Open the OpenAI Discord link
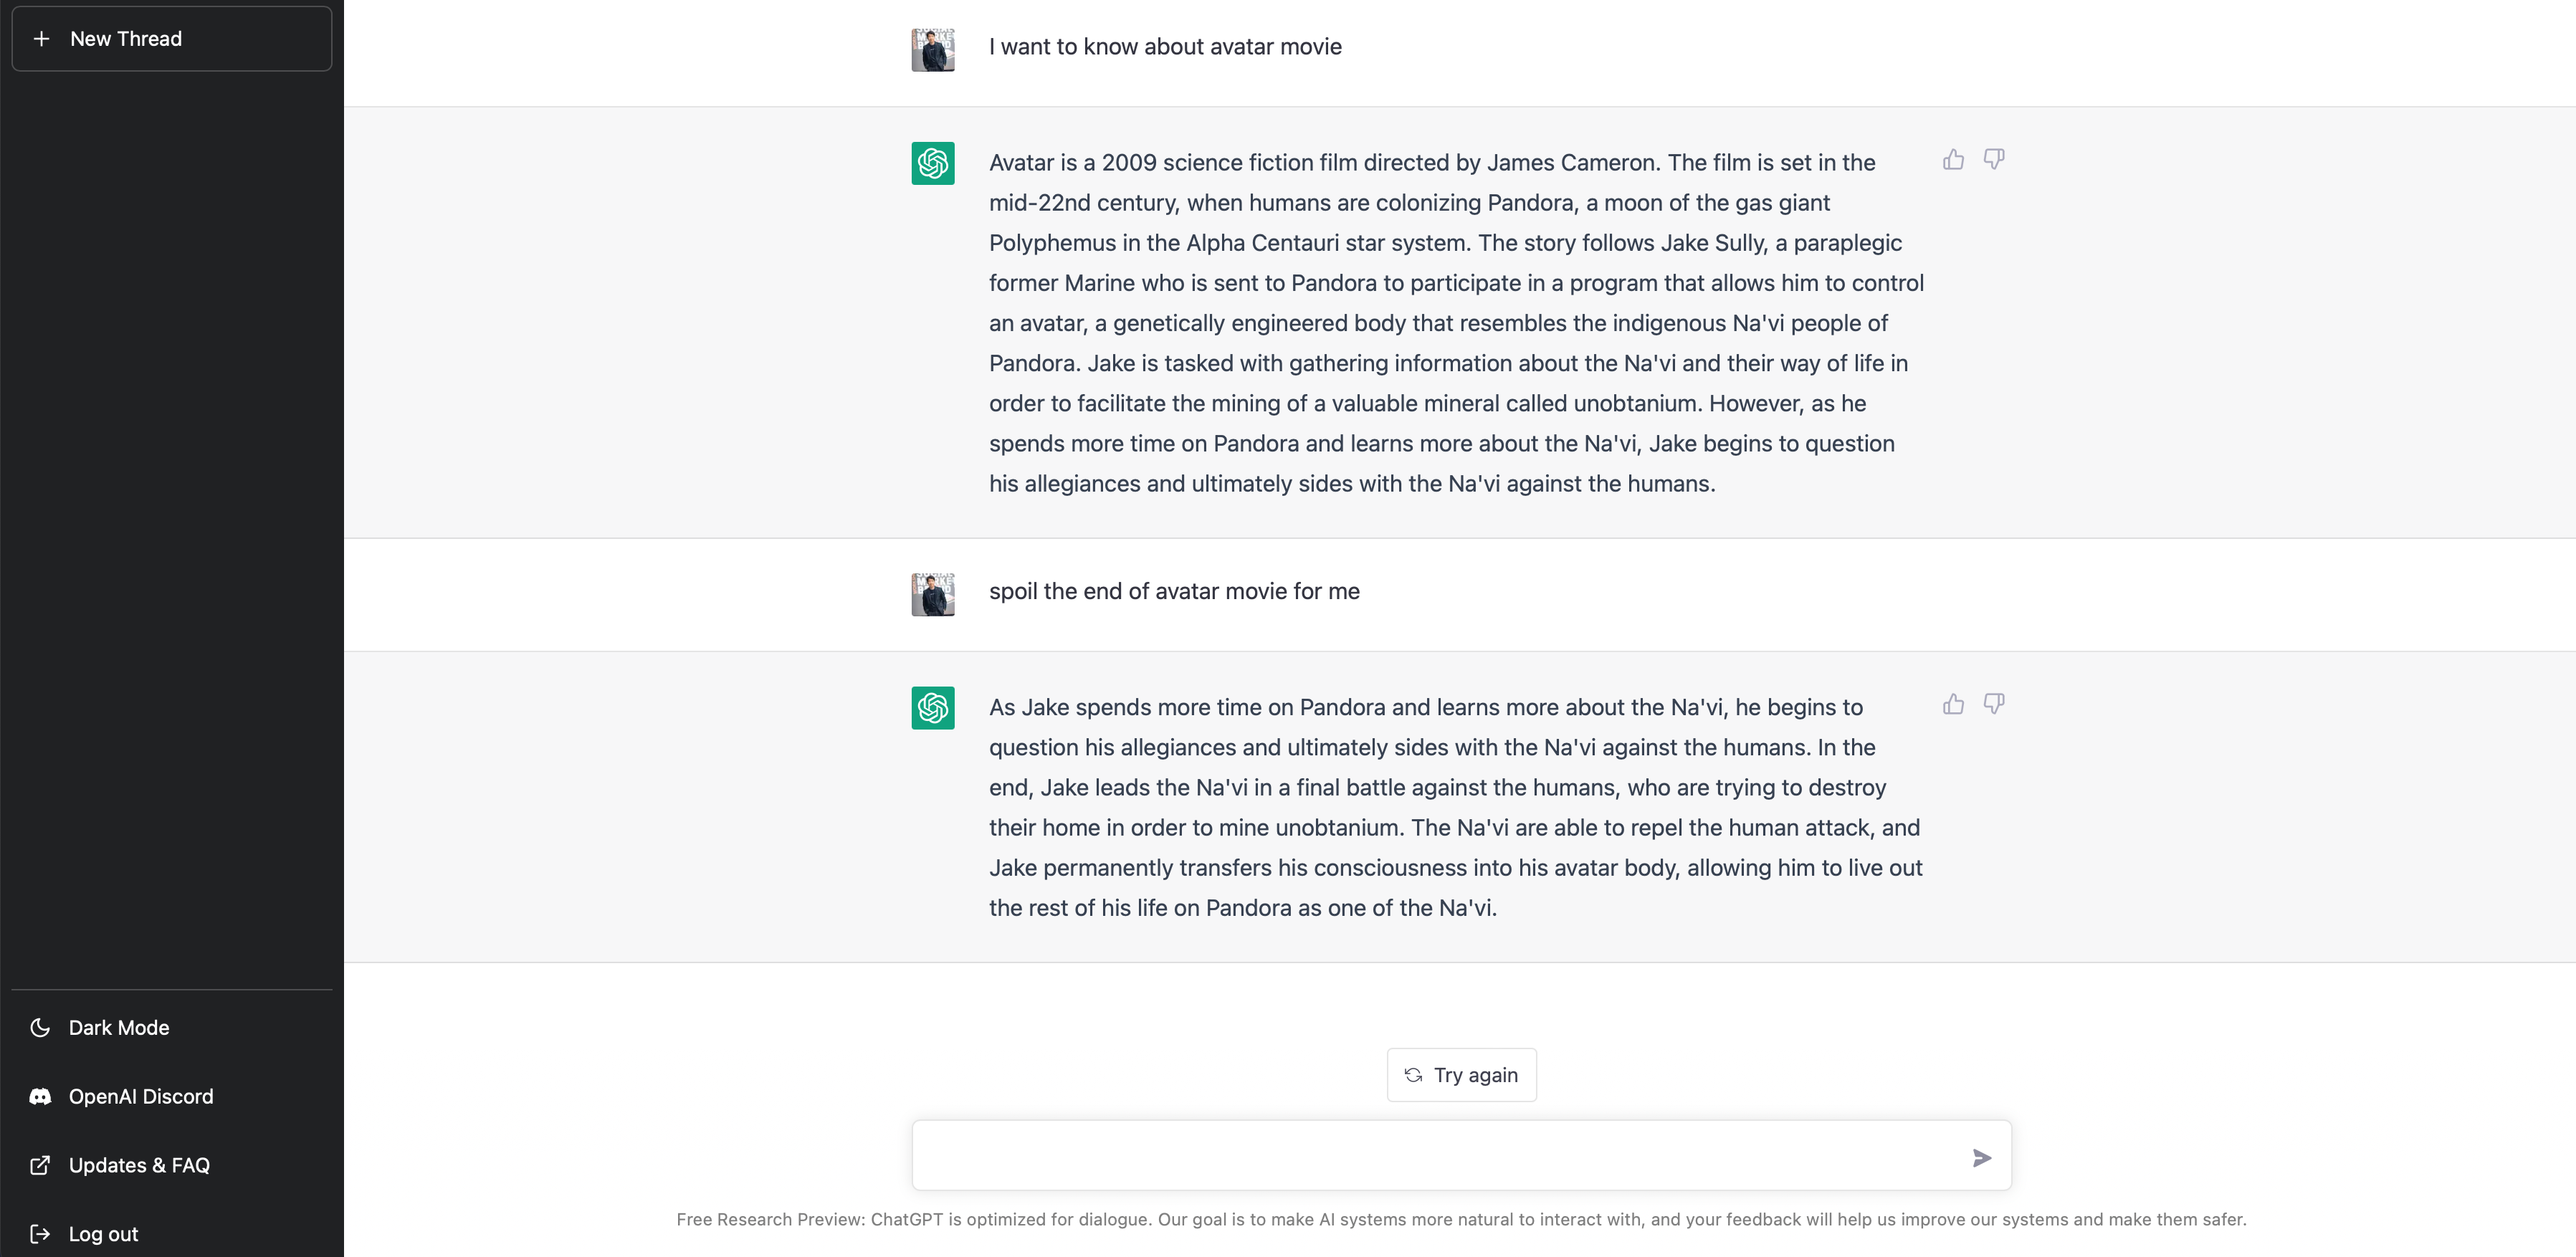2576x1257 pixels. click(x=140, y=1096)
